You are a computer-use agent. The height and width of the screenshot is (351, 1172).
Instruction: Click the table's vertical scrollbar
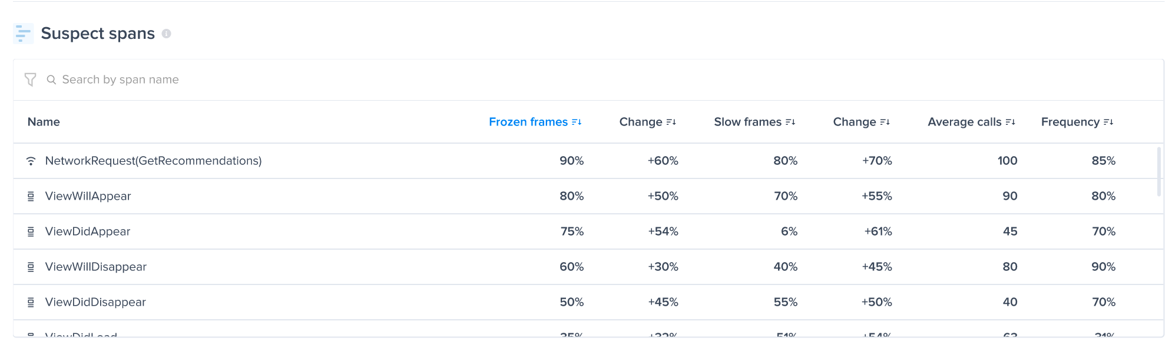point(1159,171)
